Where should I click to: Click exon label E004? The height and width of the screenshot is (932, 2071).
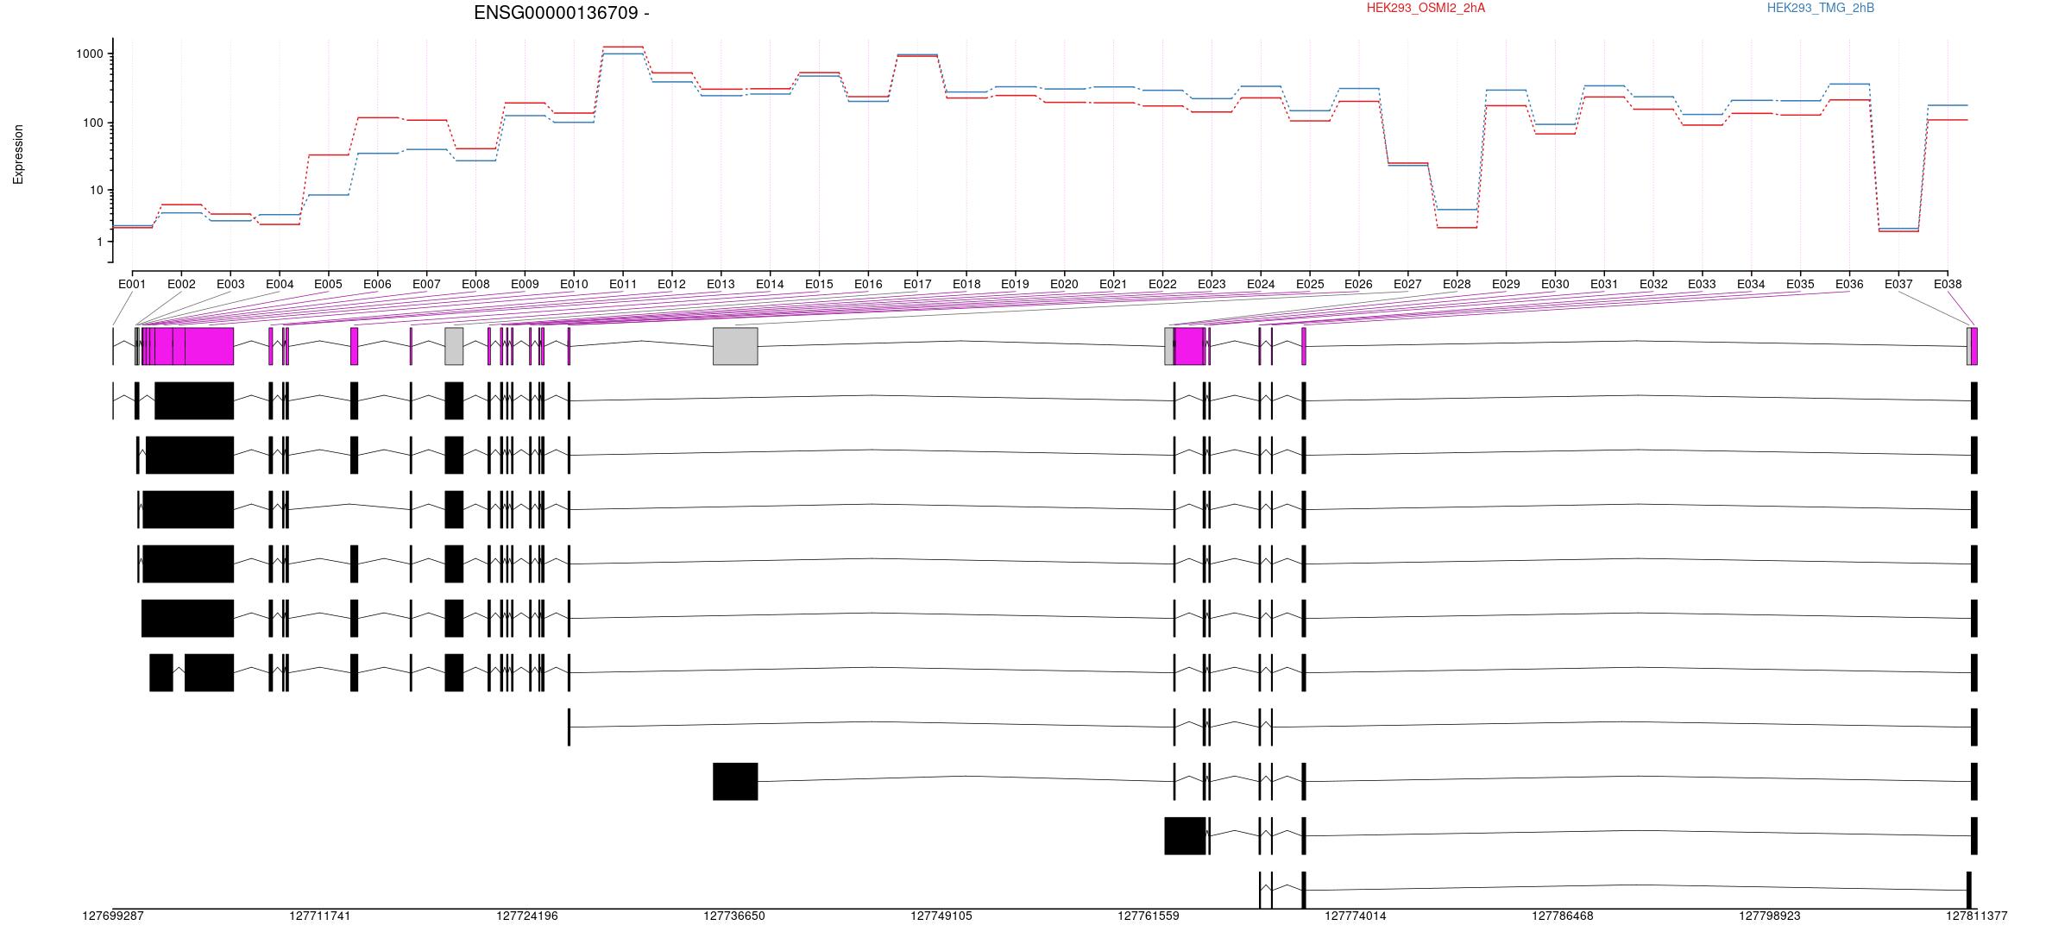(x=280, y=284)
